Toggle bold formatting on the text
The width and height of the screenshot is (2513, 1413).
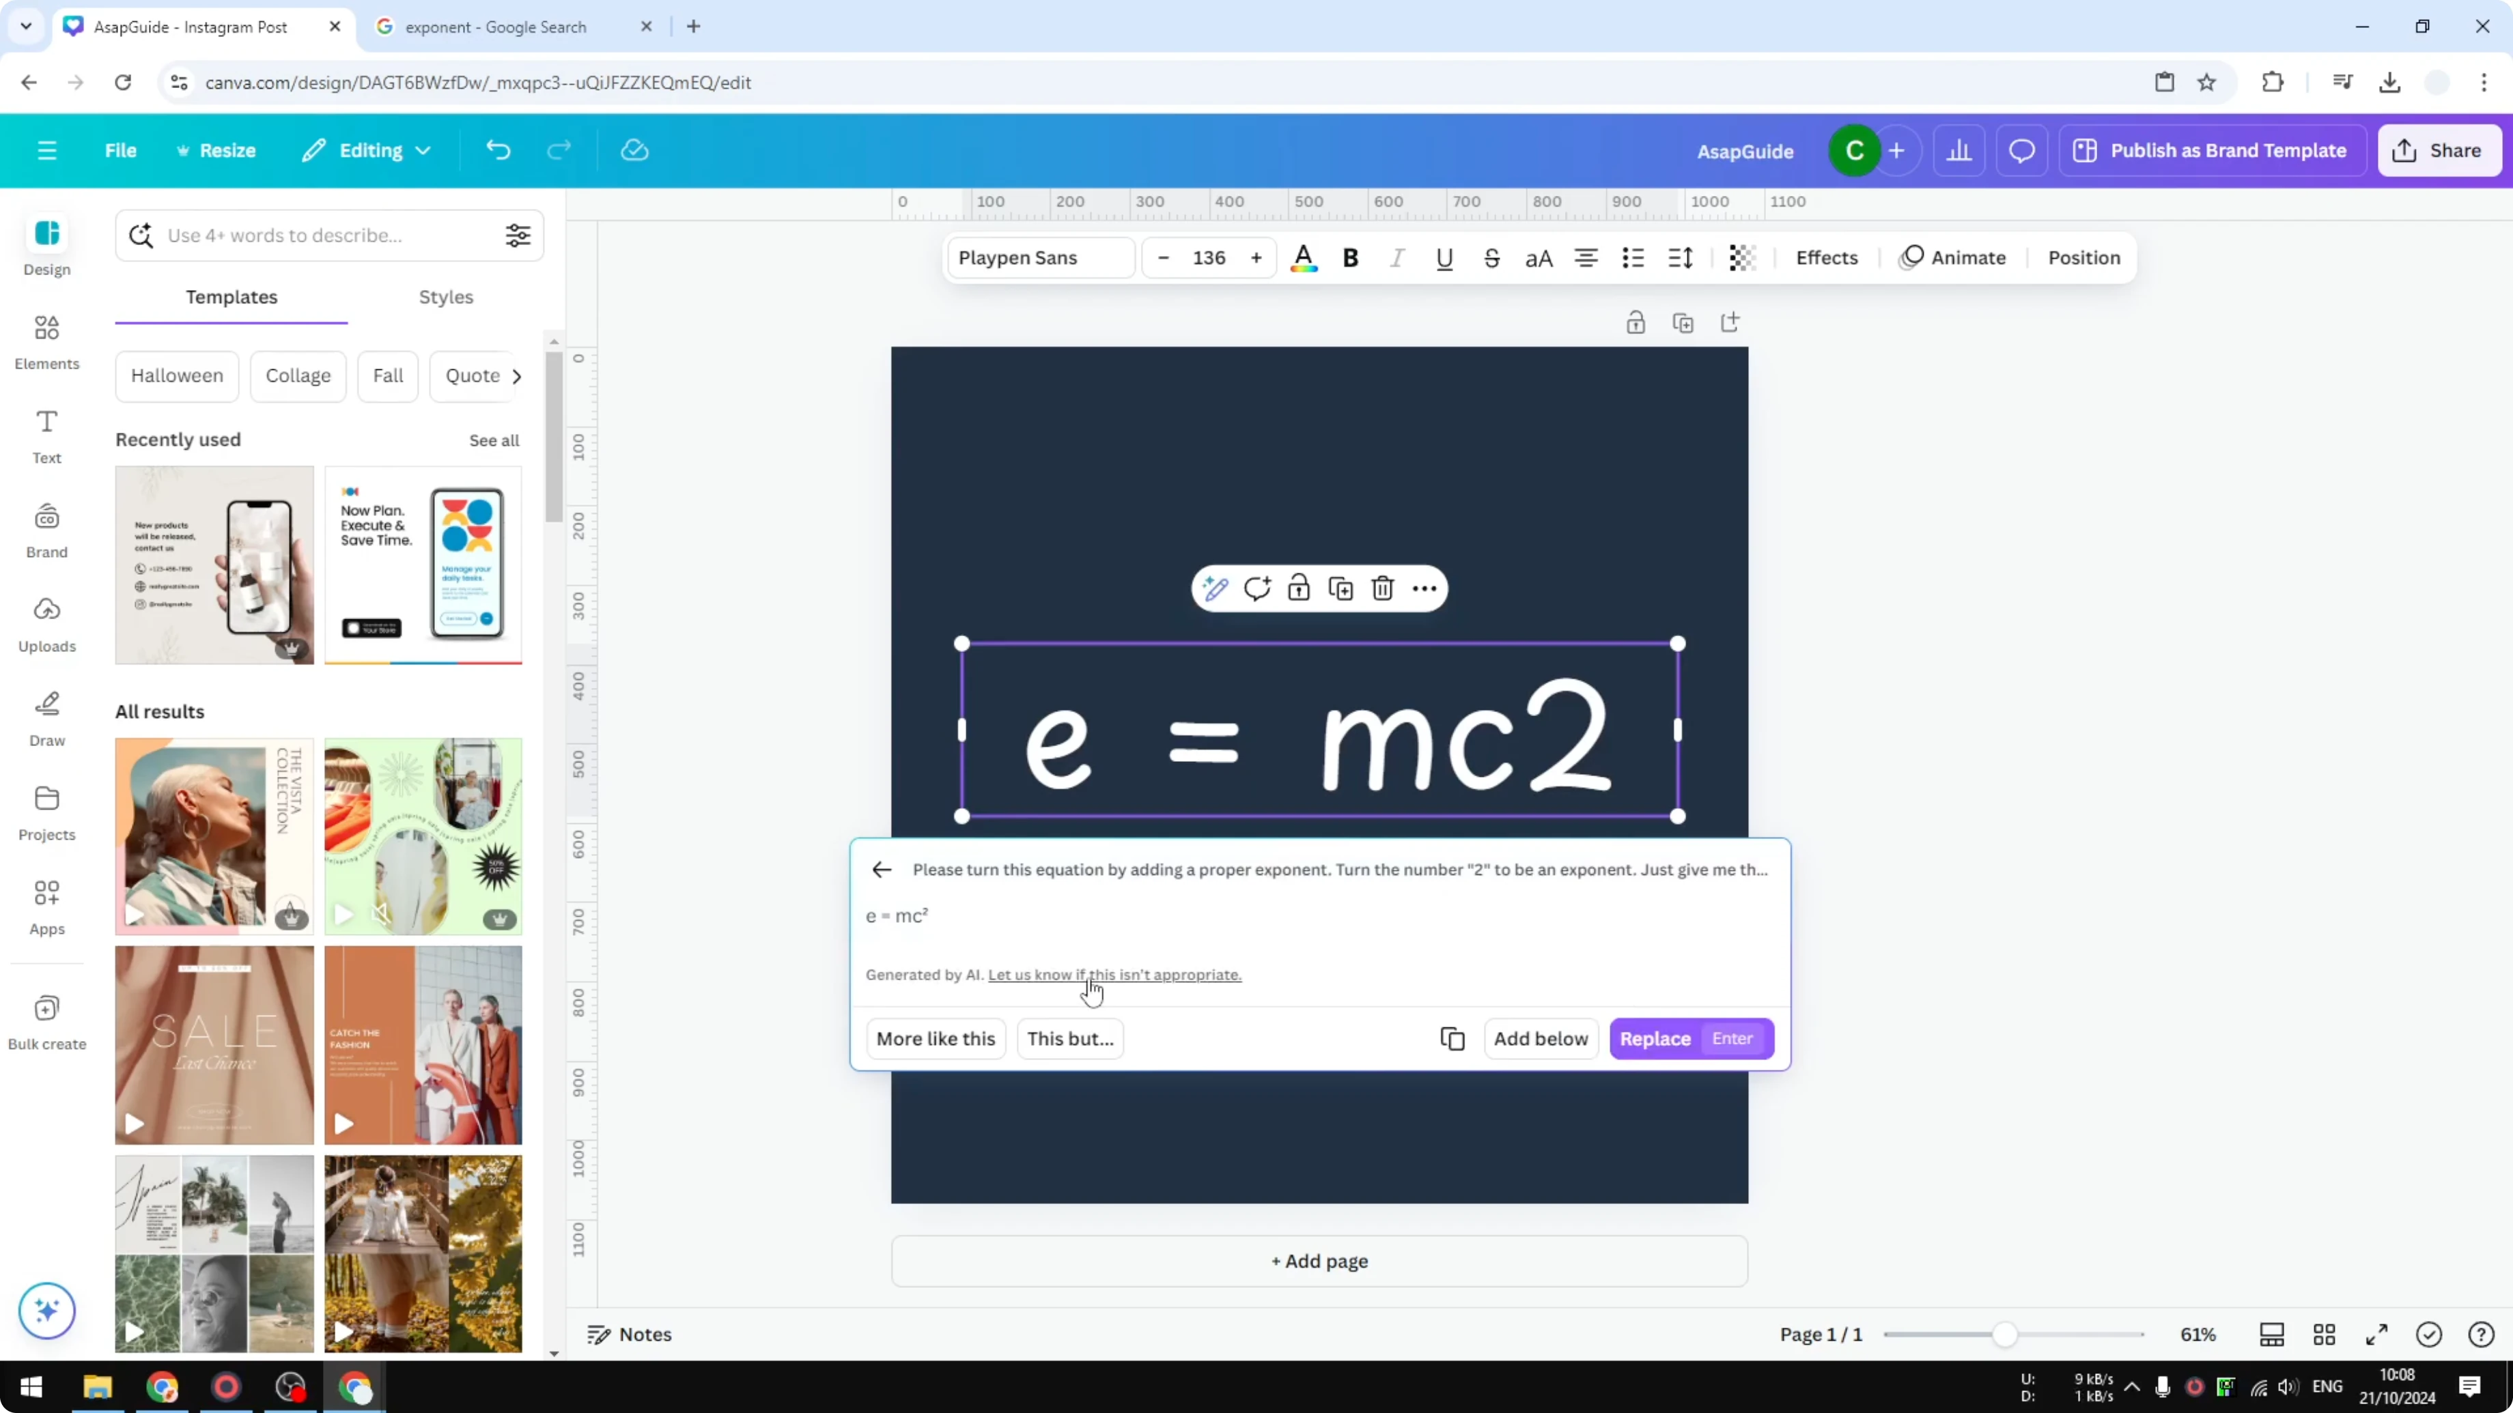coord(1350,257)
